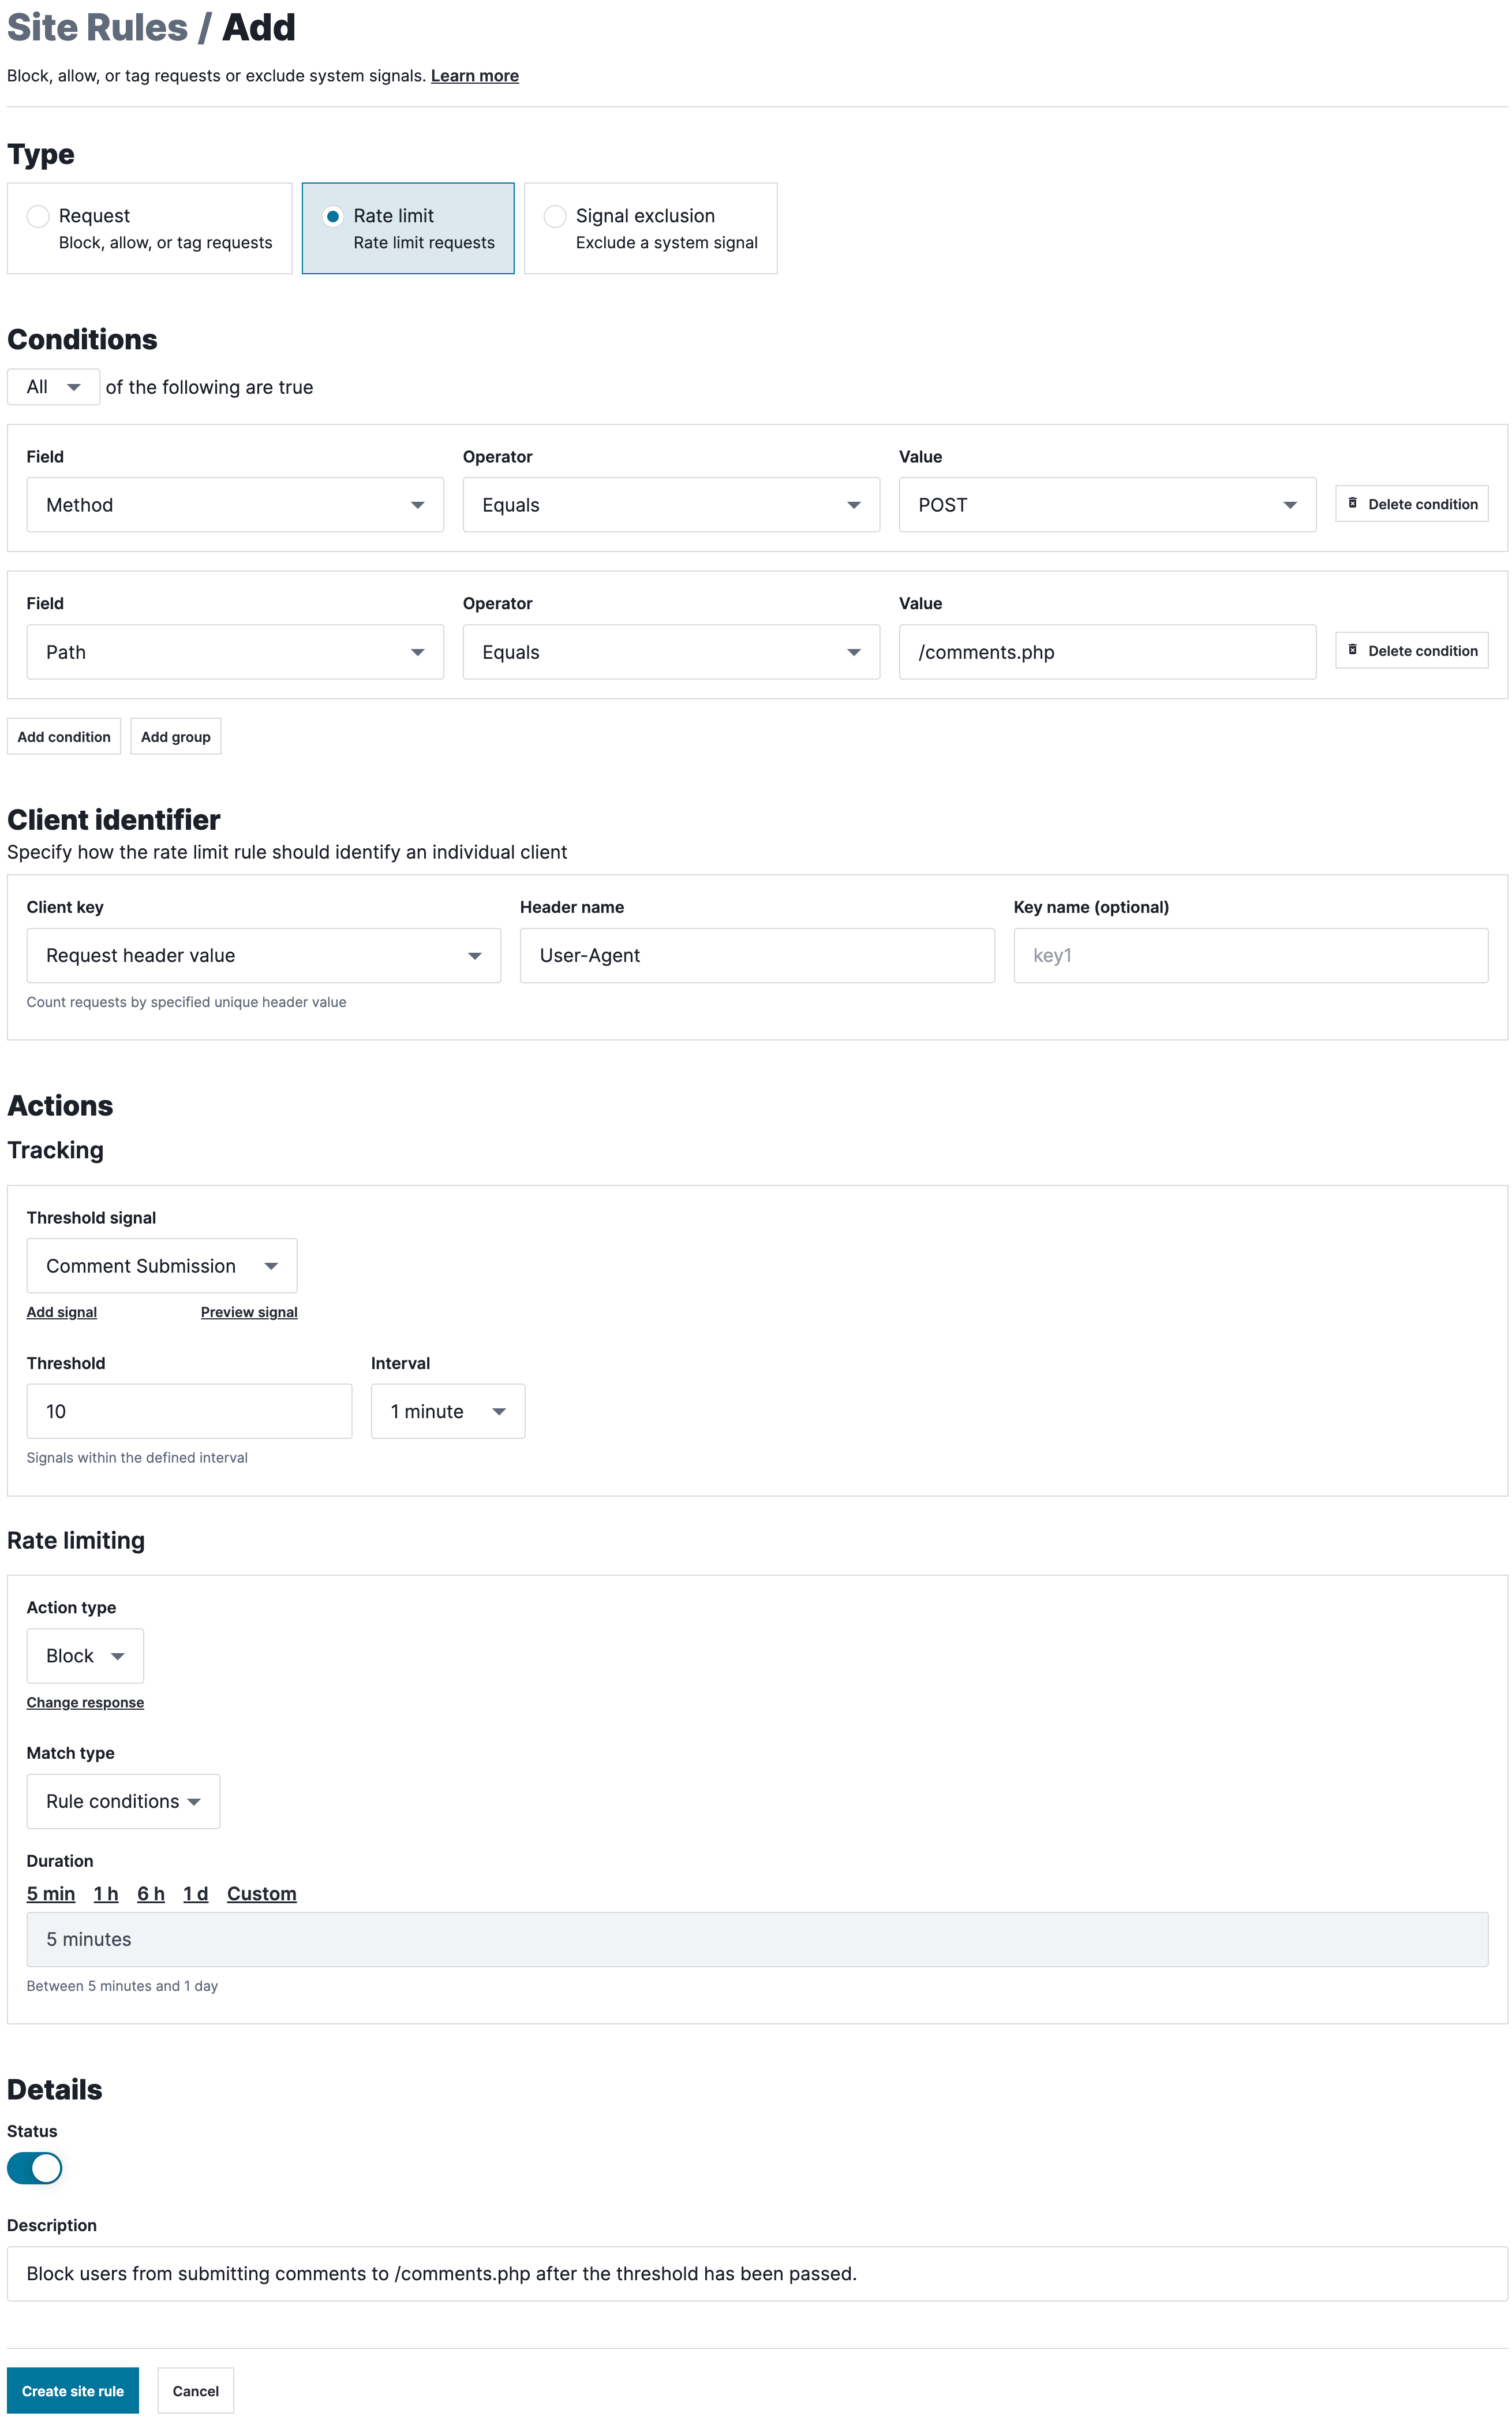
Task: Open the Learn more link
Action: pos(474,76)
